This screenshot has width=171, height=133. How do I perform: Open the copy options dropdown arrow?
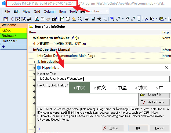click(157, 19)
